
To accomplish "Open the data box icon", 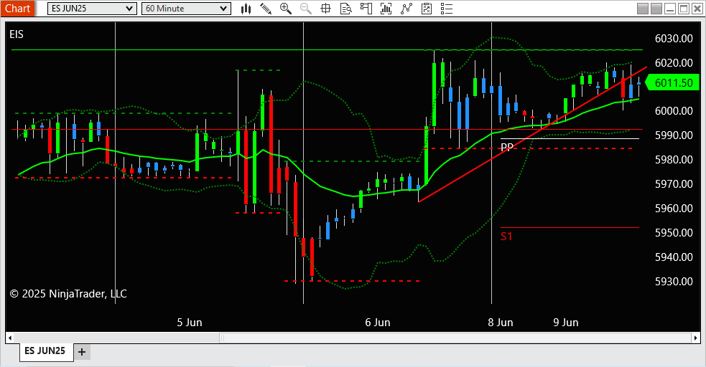I will coord(345,9).
